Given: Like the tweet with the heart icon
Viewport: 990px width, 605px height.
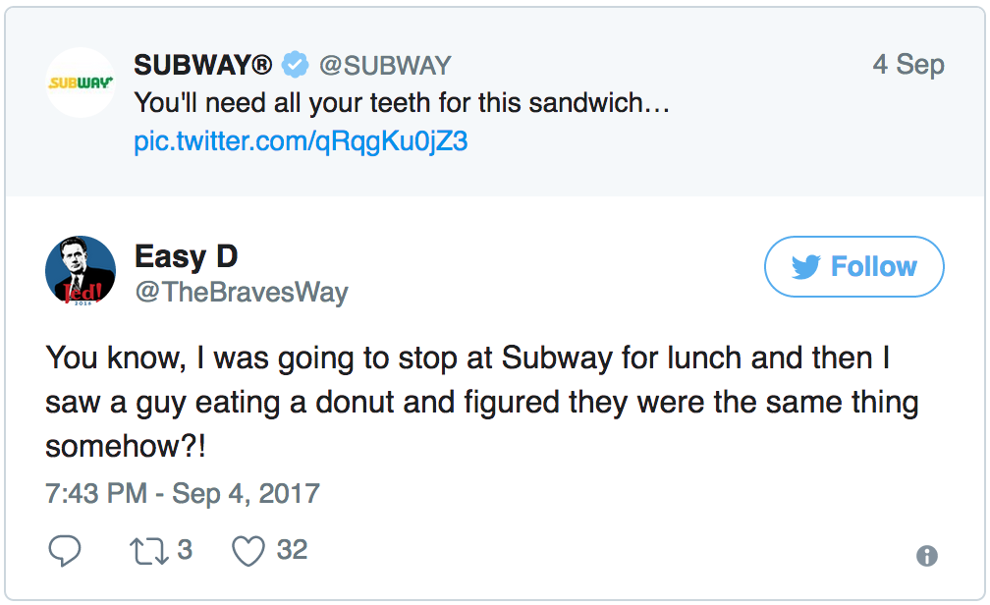Looking at the screenshot, I should click(x=248, y=551).
